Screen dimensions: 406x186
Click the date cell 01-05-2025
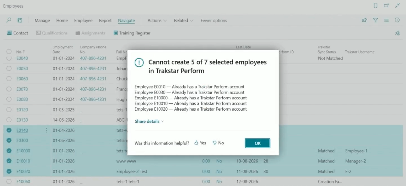coord(64,110)
